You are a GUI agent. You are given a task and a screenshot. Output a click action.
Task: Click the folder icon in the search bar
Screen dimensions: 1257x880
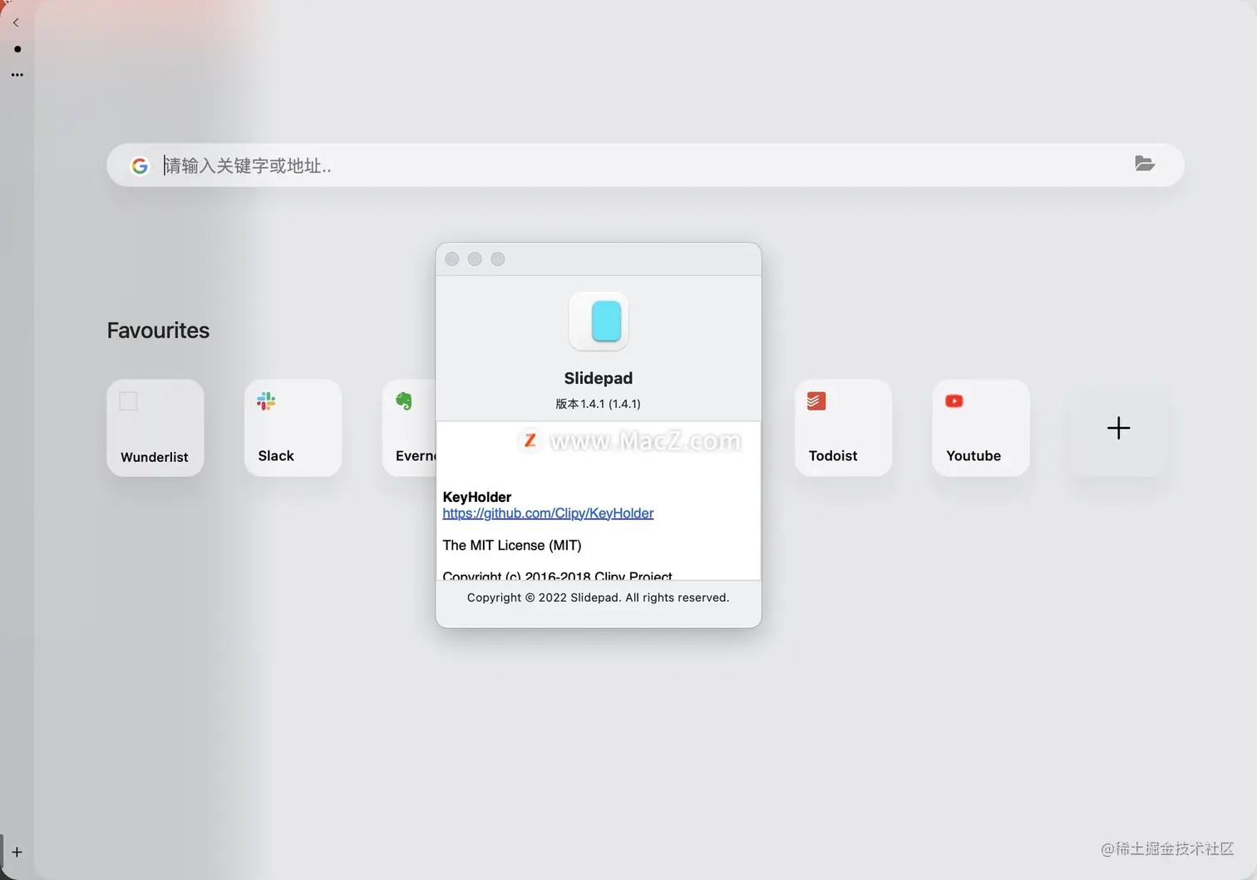point(1145,164)
